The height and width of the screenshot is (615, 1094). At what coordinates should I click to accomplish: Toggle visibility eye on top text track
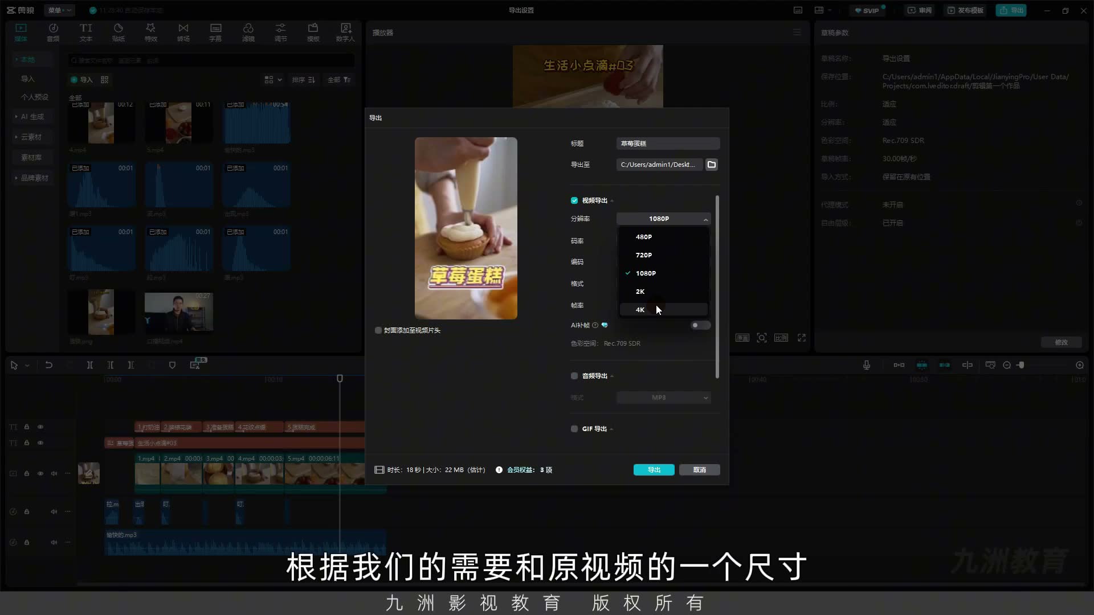coord(40,427)
